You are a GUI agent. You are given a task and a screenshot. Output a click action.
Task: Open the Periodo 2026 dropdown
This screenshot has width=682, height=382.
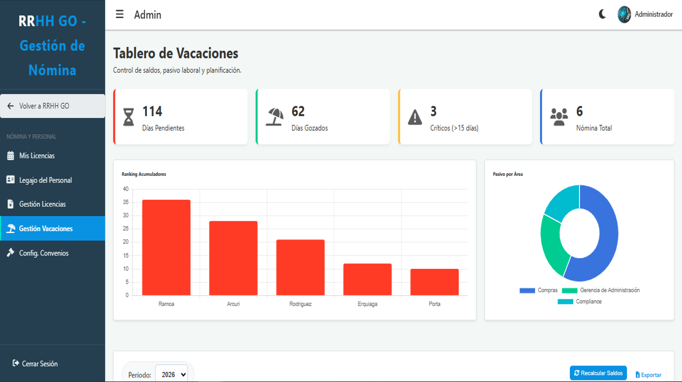point(171,374)
